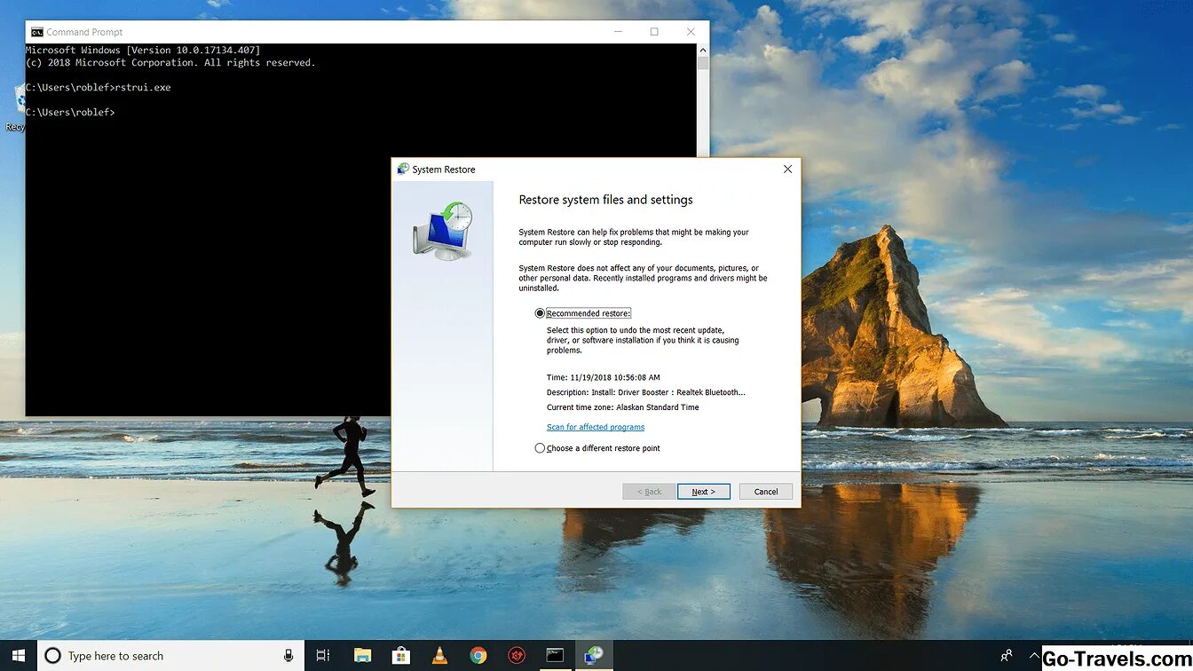Click the Description Install: Driver Booster text
Screen dimensions: 1193x671
[646, 392]
